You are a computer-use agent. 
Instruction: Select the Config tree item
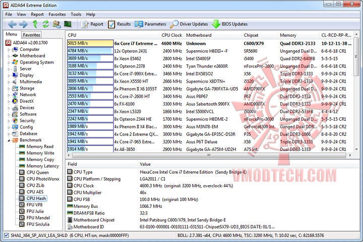26,127
